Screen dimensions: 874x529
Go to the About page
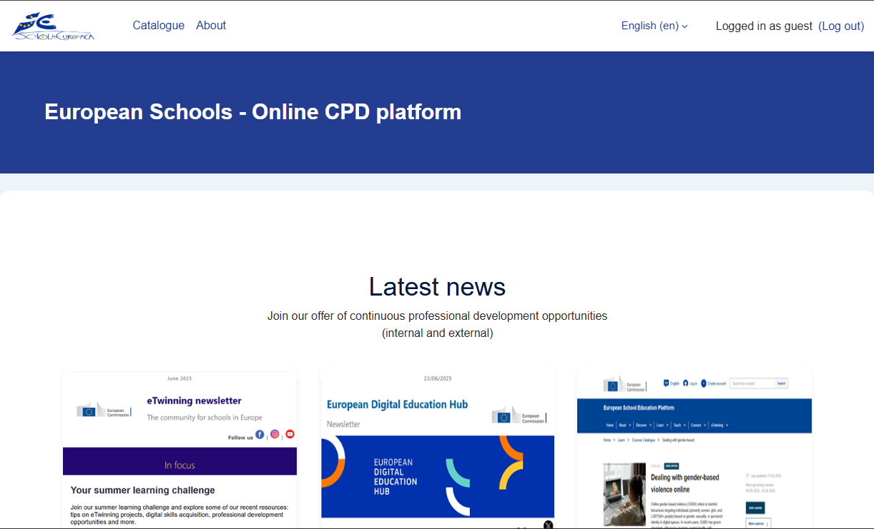point(211,26)
